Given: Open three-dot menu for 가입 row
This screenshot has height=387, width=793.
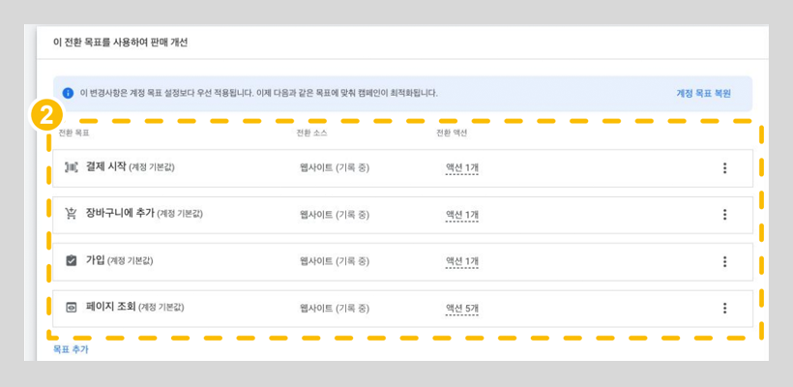Looking at the screenshot, I should pyautogui.click(x=724, y=261).
